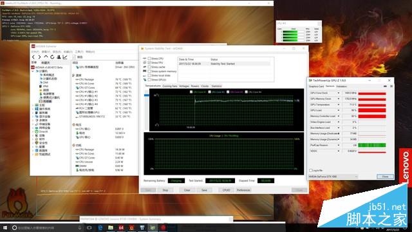The height and width of the screenshot is (232, 412).
Task: Click the Save button in stability test
Action: tap(204, 190)
